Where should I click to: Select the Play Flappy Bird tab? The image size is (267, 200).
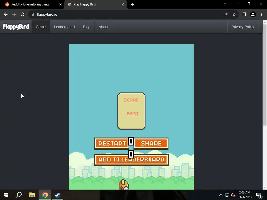[x=96, y=4]
